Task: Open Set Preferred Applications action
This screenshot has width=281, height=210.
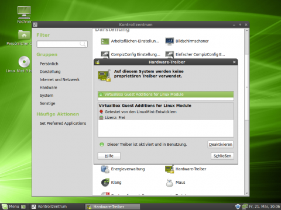Action: coord(63,123)
